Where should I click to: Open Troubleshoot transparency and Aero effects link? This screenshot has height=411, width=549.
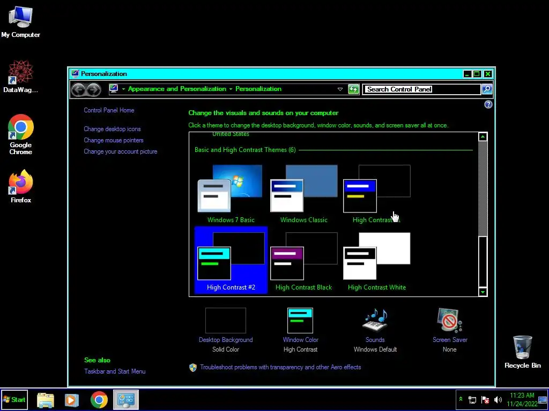(280, 367)
